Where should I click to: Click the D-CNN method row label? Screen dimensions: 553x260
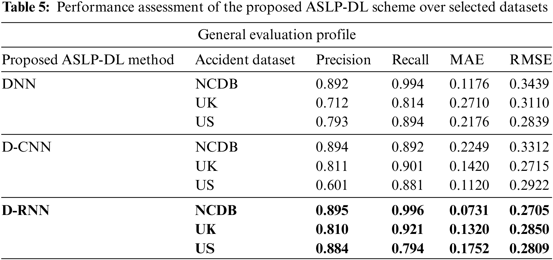pos(26,147)
